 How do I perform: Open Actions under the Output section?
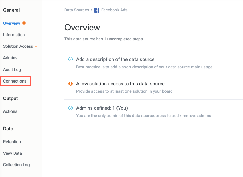(x=10, y=111)
